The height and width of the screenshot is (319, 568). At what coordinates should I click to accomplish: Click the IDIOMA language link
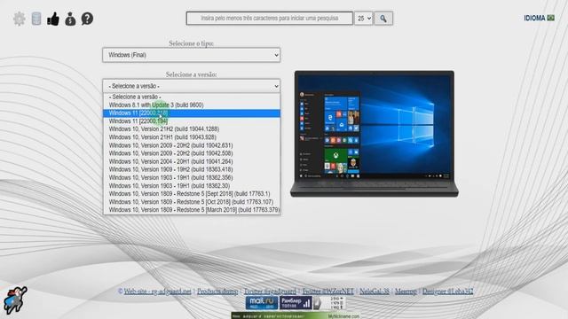click(x=534, y=18)
